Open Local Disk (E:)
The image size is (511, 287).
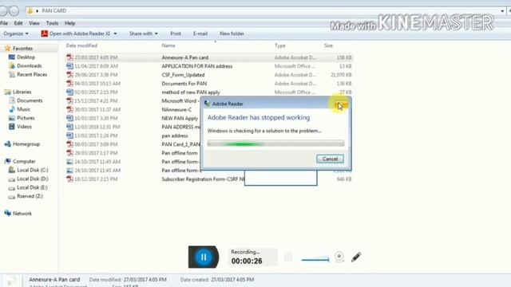tap(32, 187)
